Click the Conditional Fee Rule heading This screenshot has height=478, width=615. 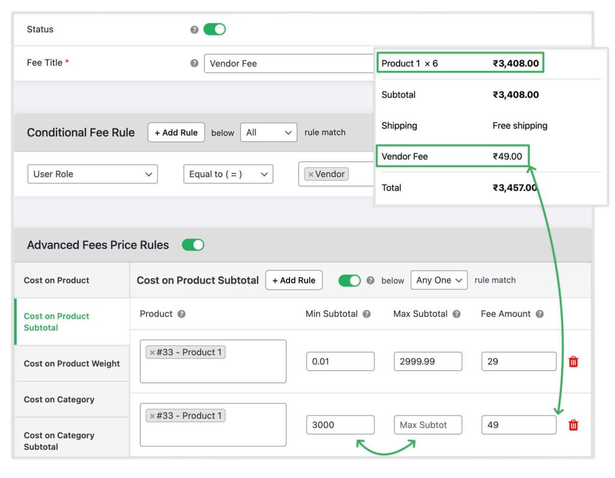[81, 133]
